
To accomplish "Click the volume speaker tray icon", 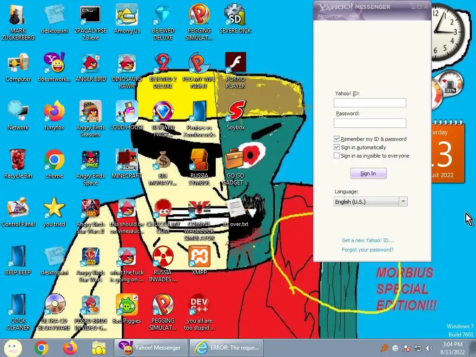I will pyautogui.click(x=429, y=348).
